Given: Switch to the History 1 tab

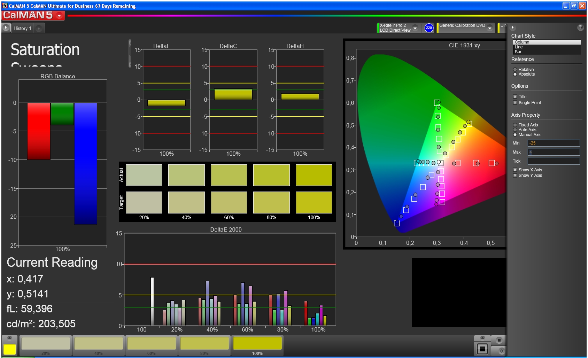Looking at the screenshot, I should coord(22,29).
